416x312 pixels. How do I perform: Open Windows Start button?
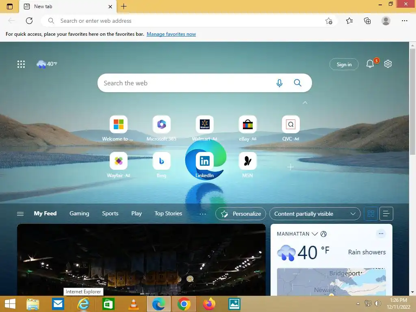[x=10, y=304]
